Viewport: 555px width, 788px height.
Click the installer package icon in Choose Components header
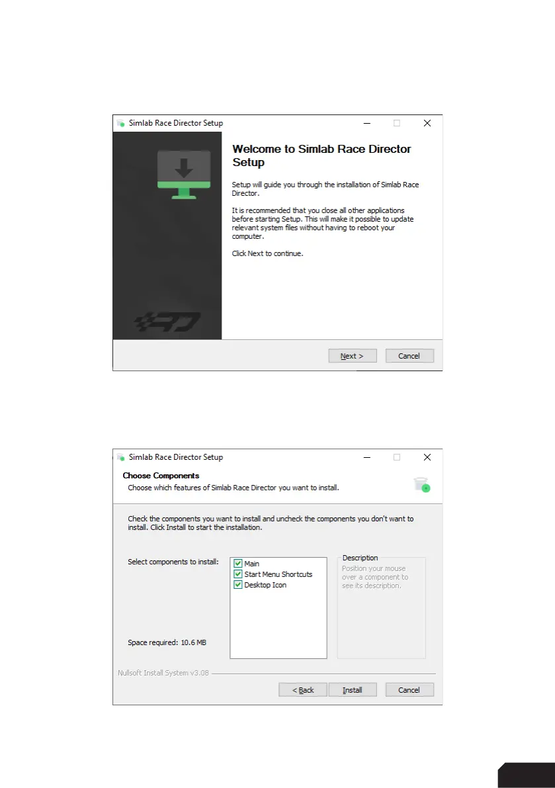(422, 484)
